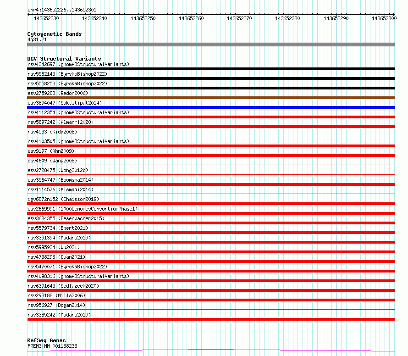The height and width of the screenshot is (356, 408).
Task: Click the esv2728475 Wong2012b label
Action: click(x=58, y=170)
